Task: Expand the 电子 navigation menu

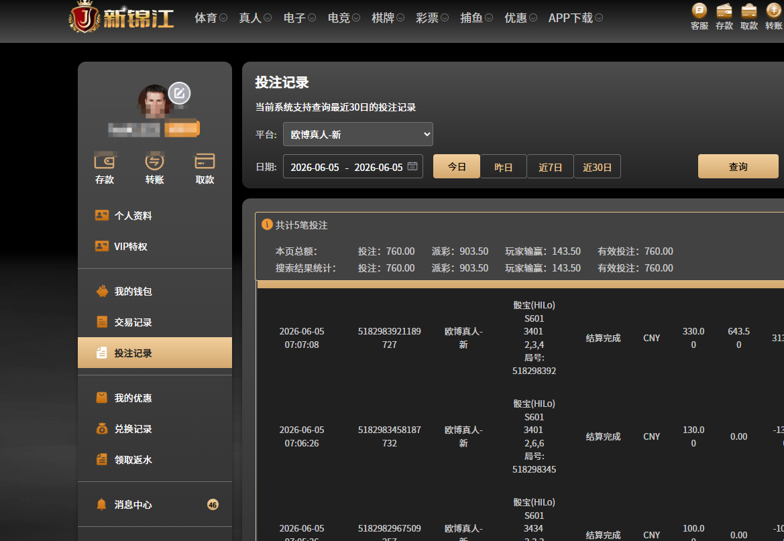Action: click(x=299, y=18)
